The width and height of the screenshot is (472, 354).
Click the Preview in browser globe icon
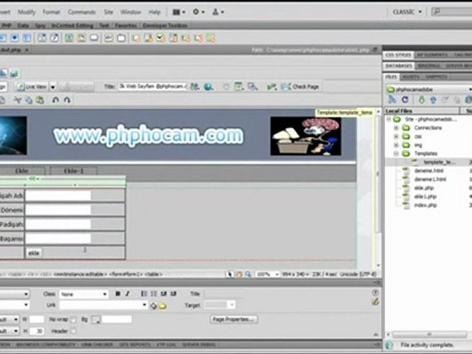click(x=208, y=87)
